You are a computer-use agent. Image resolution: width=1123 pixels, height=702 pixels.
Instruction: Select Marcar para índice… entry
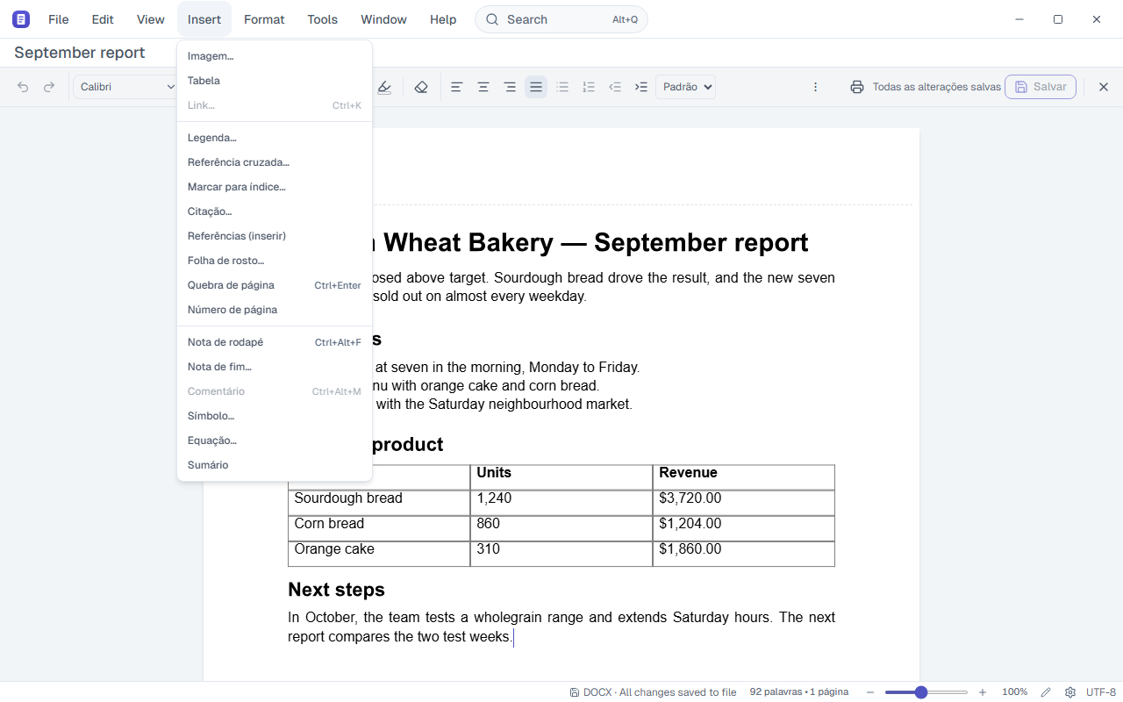[275, 187]
